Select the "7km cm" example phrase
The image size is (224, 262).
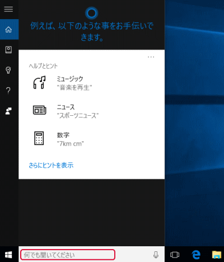pos(71,144)
